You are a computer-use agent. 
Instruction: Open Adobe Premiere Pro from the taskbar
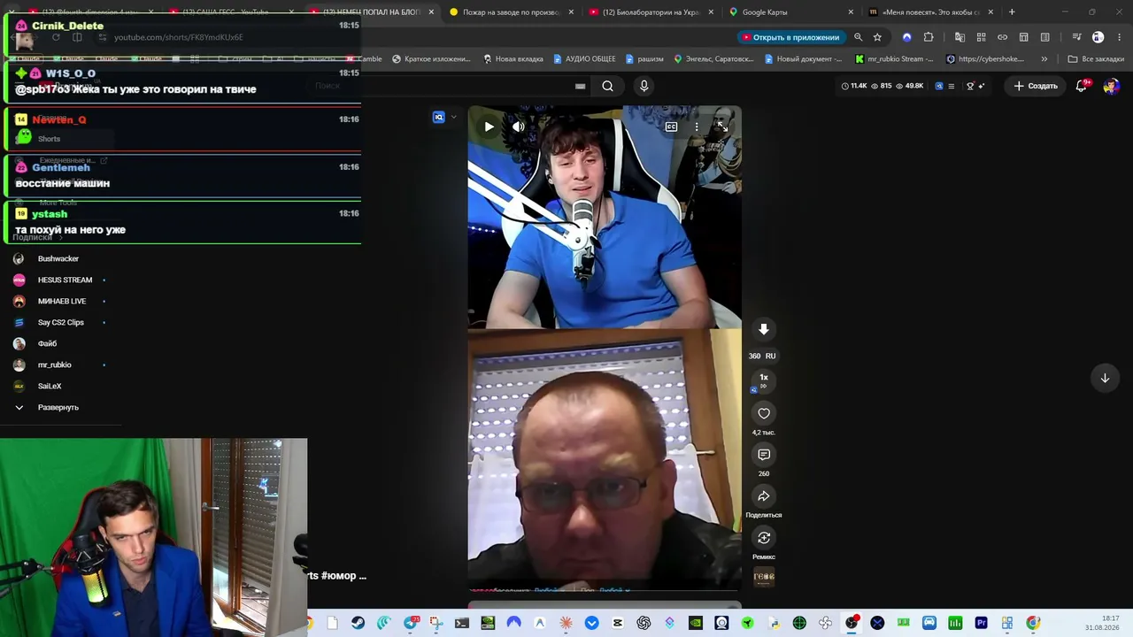(x=981, y=623)
